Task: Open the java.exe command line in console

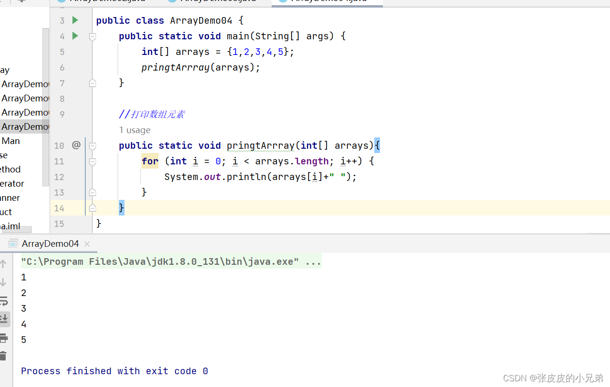Action: pyautogui.click(x=171, y=261)
